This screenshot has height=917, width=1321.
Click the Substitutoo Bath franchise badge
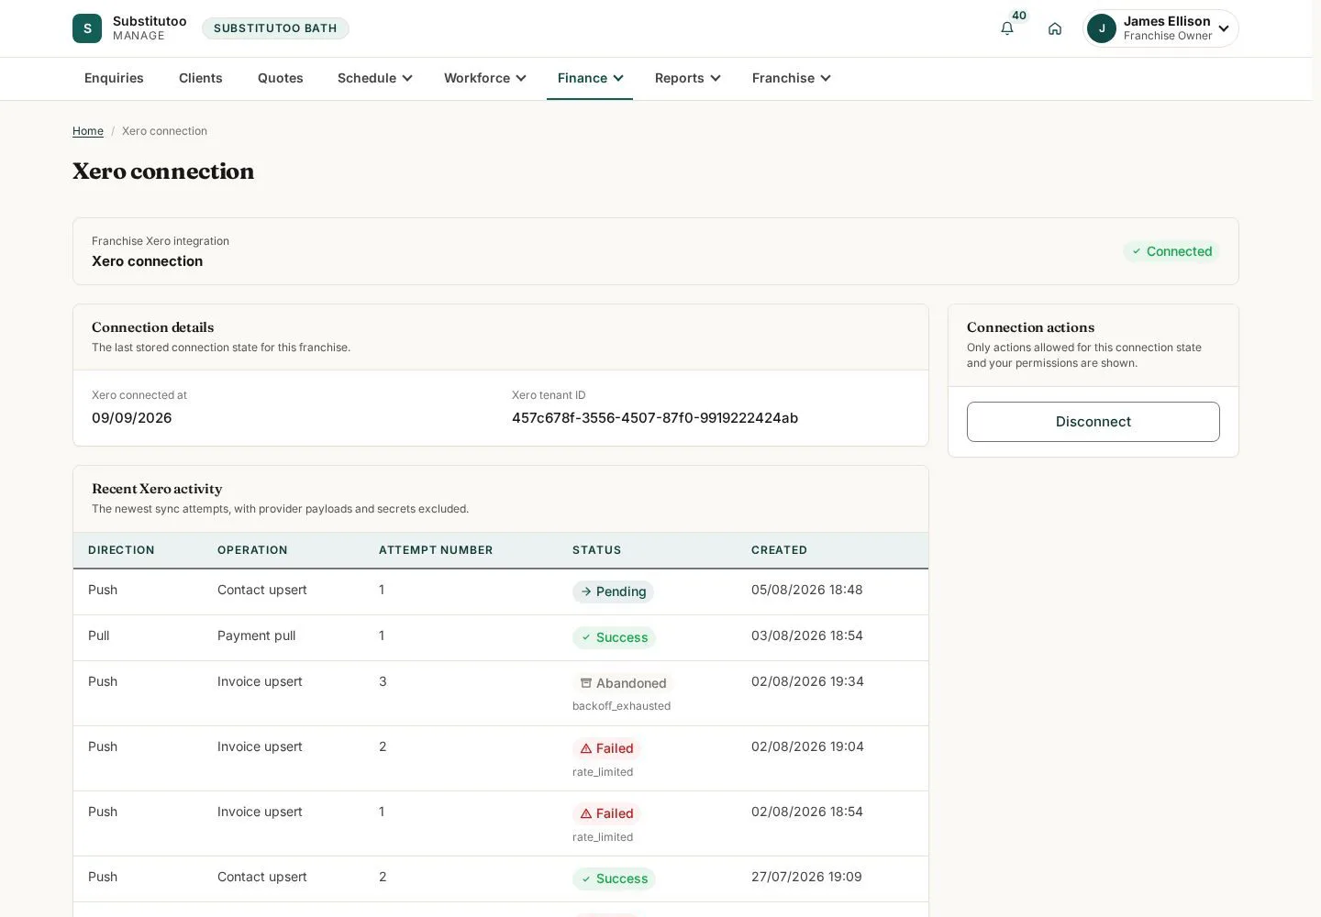pyautogui.click(x=275, y=28)
